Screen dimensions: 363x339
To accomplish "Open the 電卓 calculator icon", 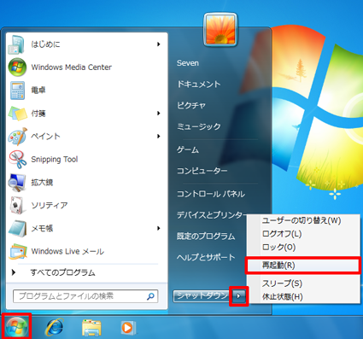I will (17, 91).
